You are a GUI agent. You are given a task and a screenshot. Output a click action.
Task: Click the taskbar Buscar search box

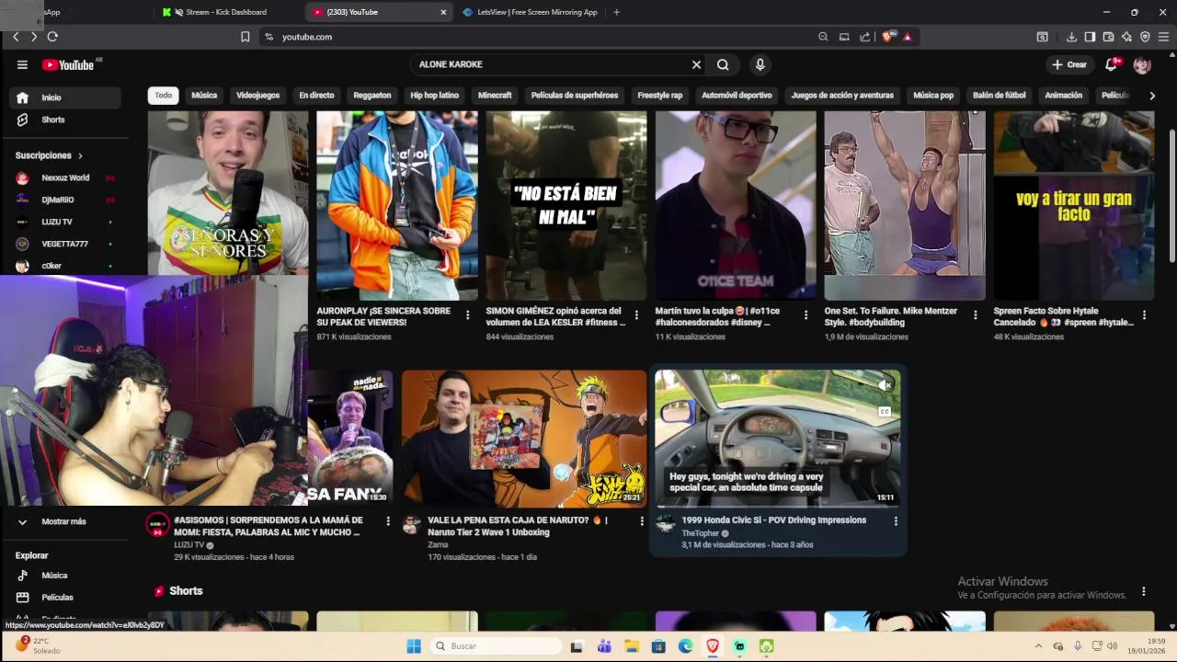click(x=495, y=646)
